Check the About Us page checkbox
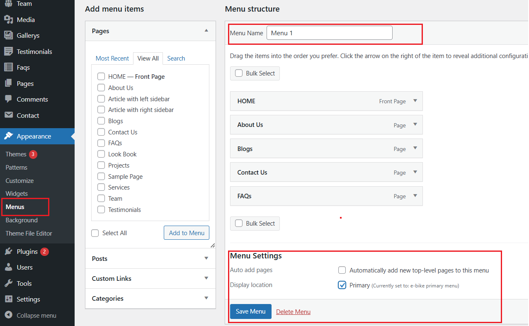 tap(101, 88)
